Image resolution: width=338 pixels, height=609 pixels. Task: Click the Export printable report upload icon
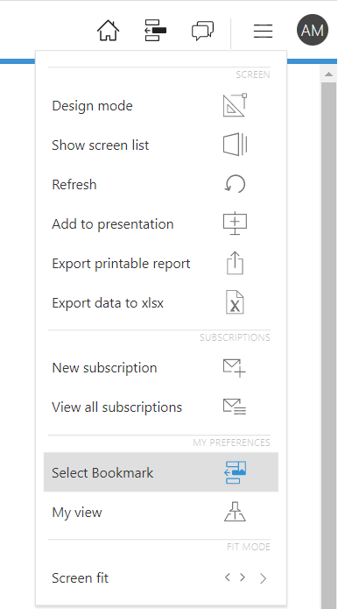(x=236, y=263)
